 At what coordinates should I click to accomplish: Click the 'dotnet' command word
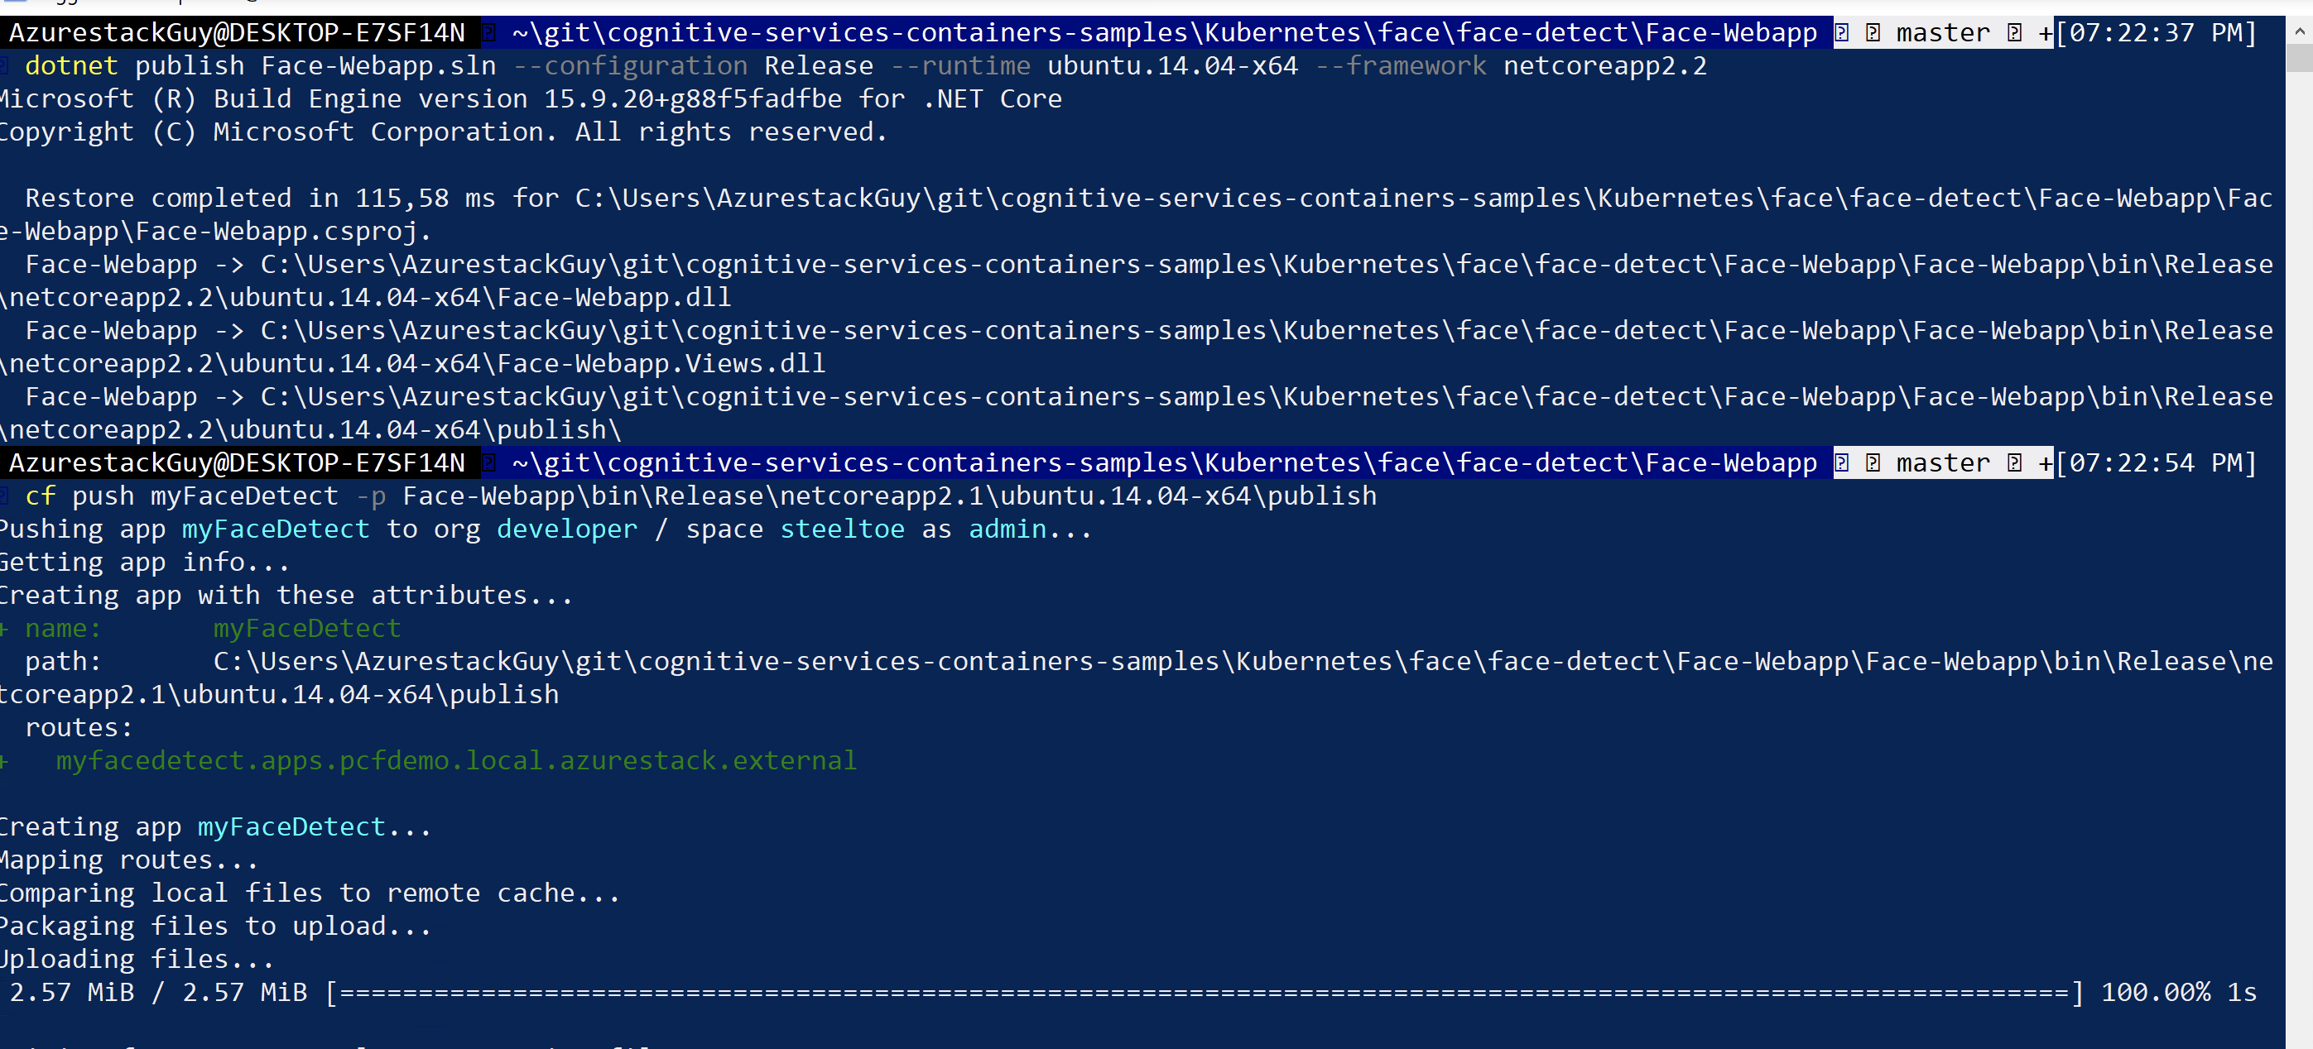point(71,65)
